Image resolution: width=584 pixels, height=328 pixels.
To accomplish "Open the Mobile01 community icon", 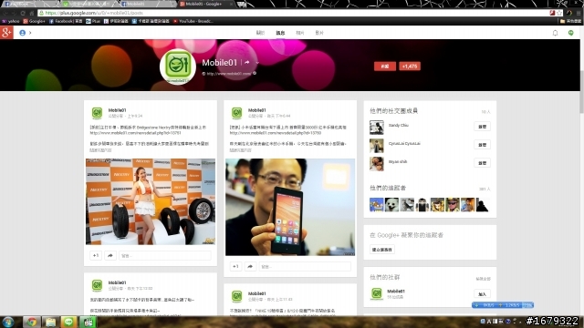I will [377, 293].
